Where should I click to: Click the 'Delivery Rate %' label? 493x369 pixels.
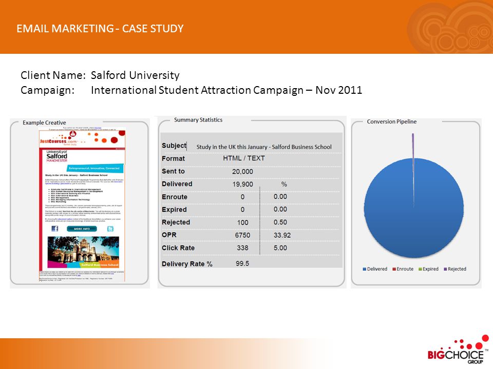tap(187, 264)
